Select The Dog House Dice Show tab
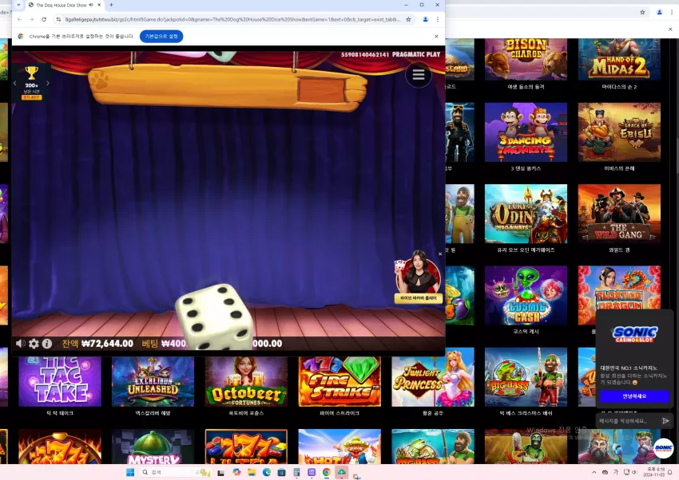This screenshot has width=679, height=480. [x=61, y=6]
